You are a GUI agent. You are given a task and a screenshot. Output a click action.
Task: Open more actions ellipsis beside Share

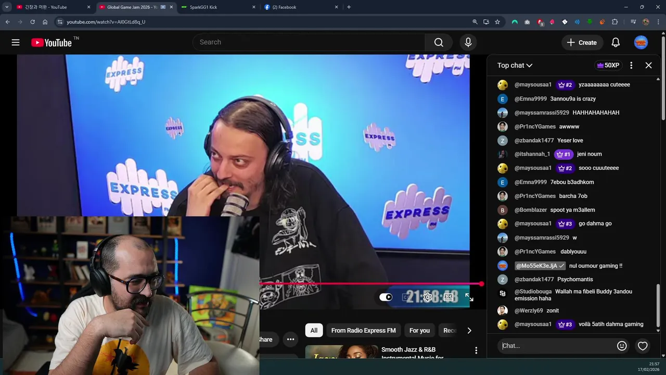coord(290,340)
